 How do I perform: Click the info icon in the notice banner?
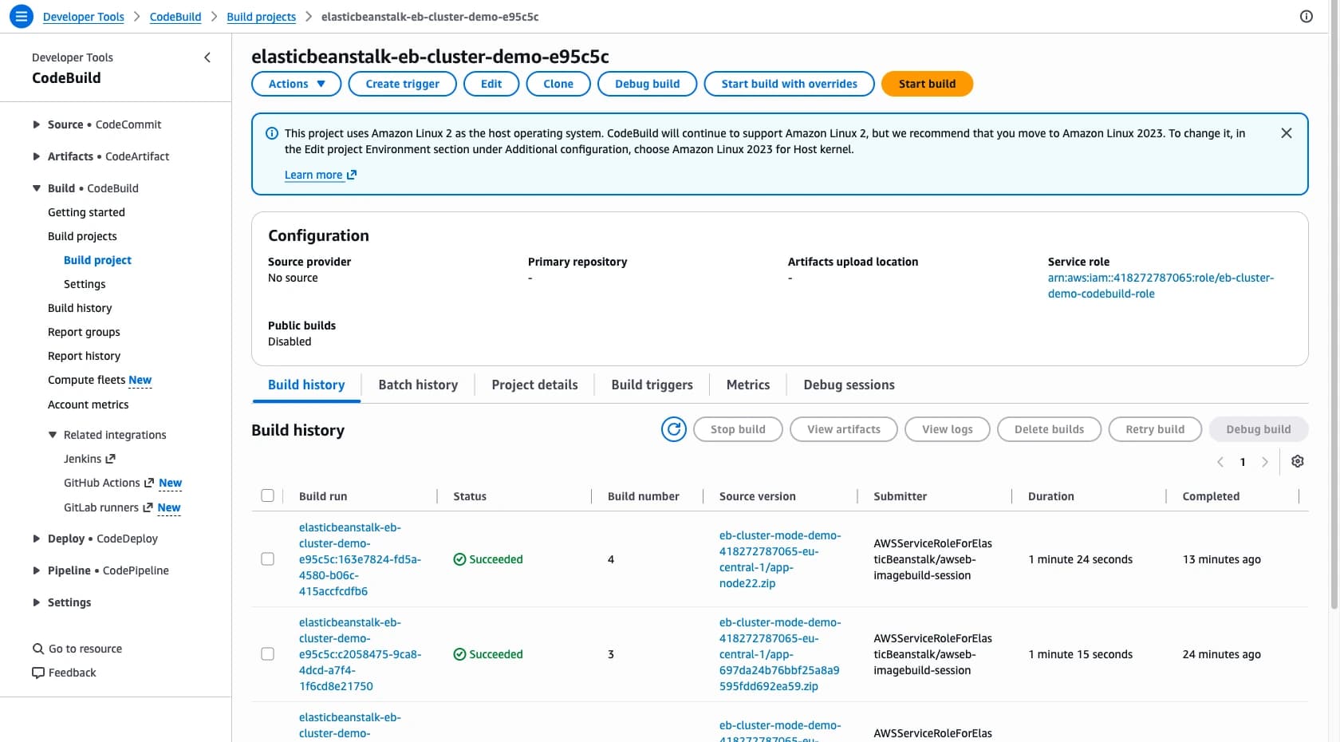click(271, 133)
